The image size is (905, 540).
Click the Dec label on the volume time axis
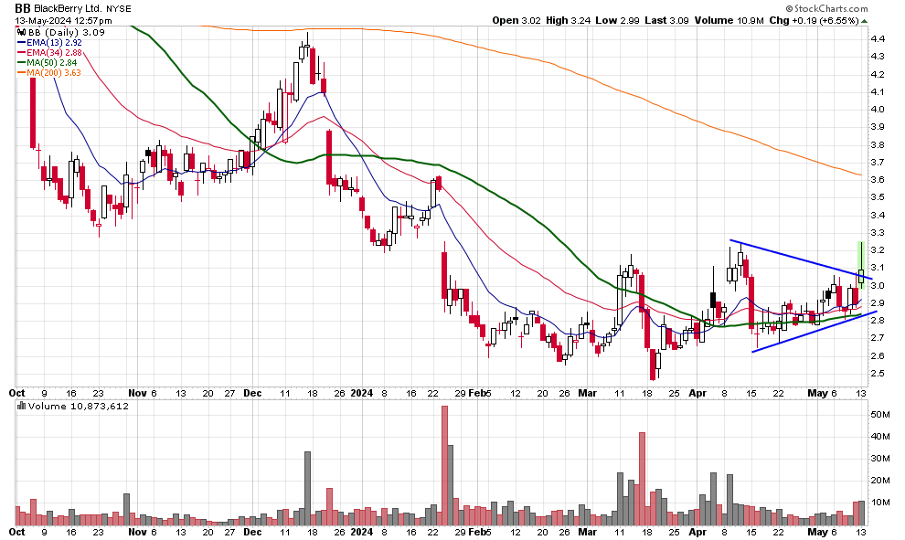[x=252, y=532]
